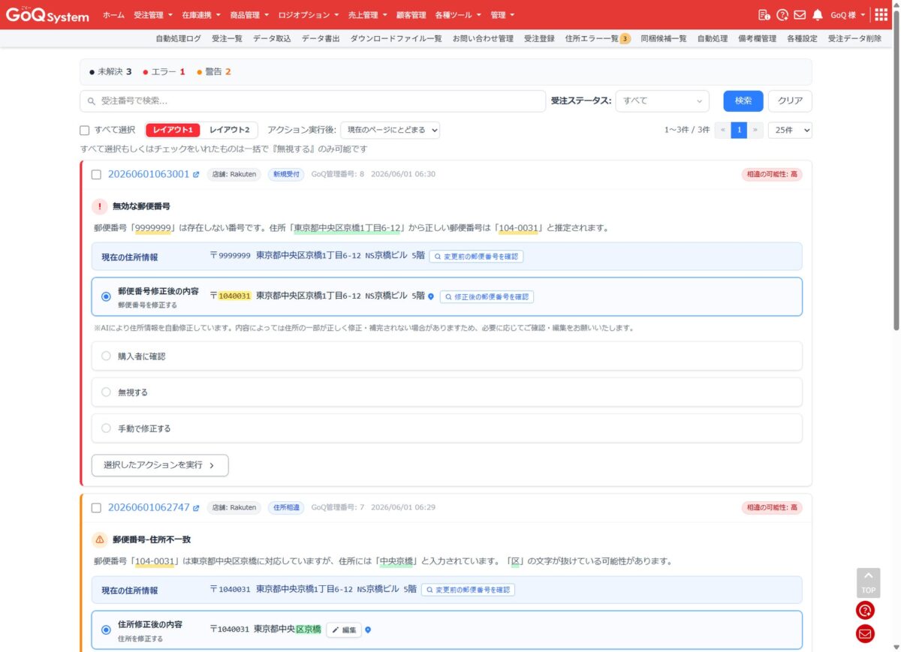Viewport: 901px width, 652px height.
Task: Click the クリア button
Action: coord(790,101)
